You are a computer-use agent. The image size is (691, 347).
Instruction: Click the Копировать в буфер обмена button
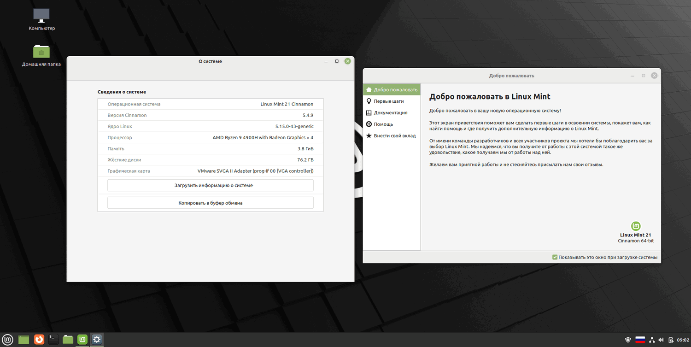coord(211,203)
